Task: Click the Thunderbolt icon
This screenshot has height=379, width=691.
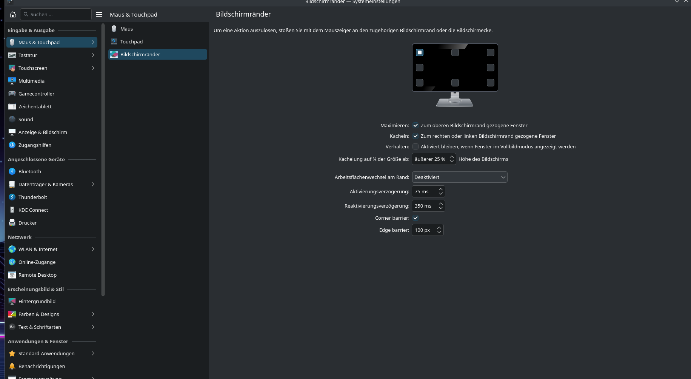Action: [12, 197]
